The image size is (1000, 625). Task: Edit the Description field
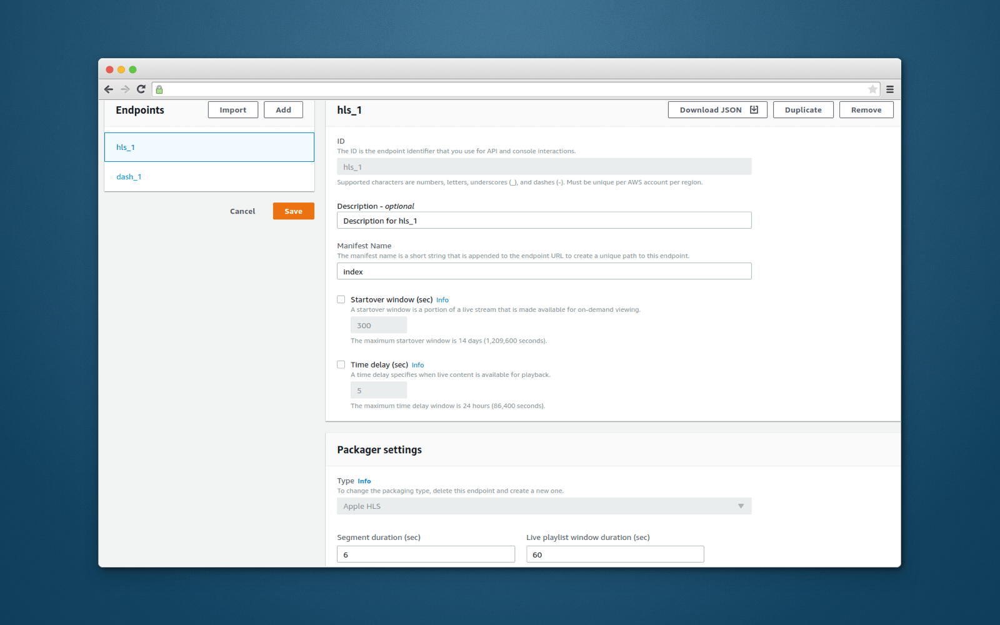[x=544, y=221]
